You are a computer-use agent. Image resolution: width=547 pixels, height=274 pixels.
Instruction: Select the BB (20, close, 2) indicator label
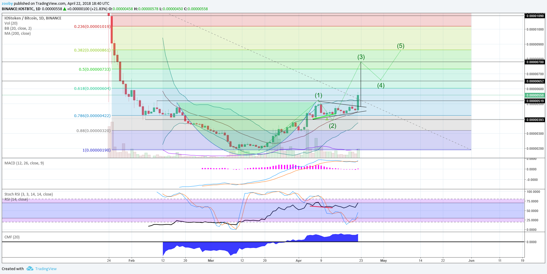18,28
